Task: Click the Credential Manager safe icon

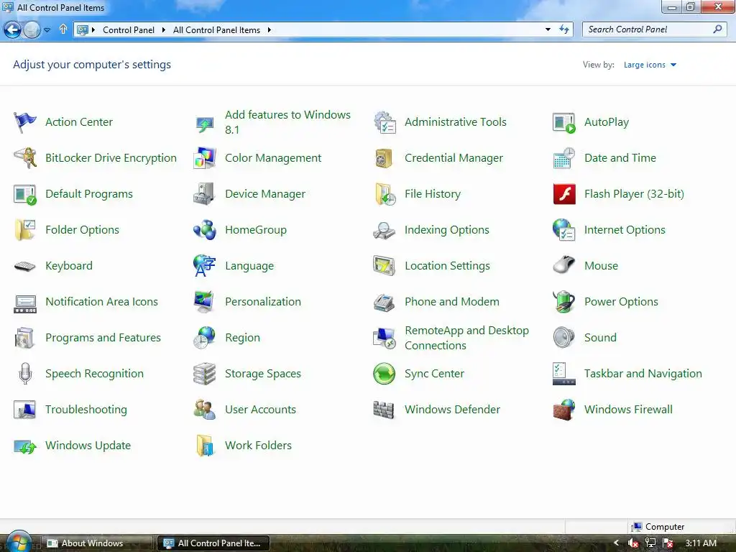Action: click(x=385, y=158)
